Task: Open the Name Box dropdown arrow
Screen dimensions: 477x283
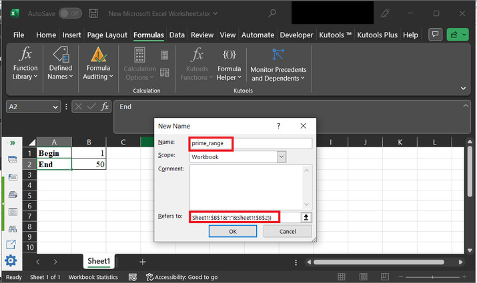Action: click(x=55, y=107)
